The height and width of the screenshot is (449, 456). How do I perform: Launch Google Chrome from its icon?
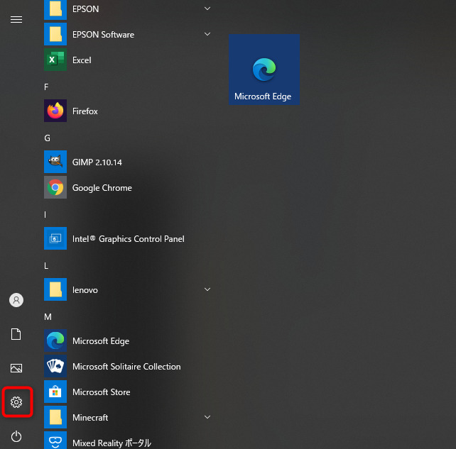pyautogui.click(x=55, y=187)
